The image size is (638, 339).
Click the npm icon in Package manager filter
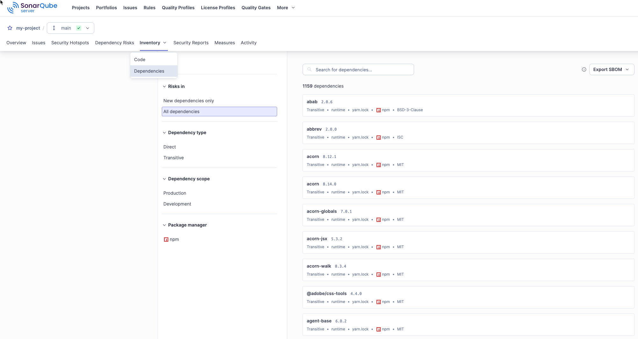pos(166,239)
